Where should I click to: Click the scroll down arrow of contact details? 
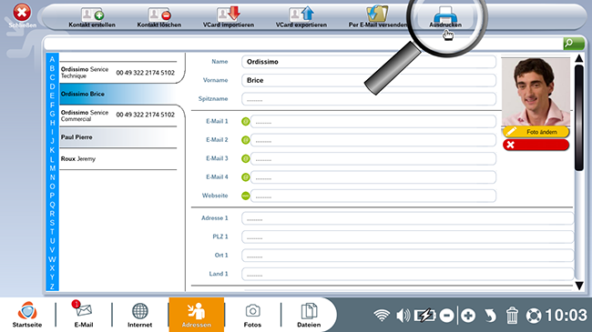579,286
